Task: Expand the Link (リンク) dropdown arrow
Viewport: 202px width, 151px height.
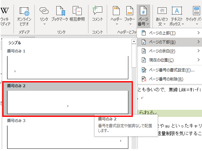Action: [44, 24]
